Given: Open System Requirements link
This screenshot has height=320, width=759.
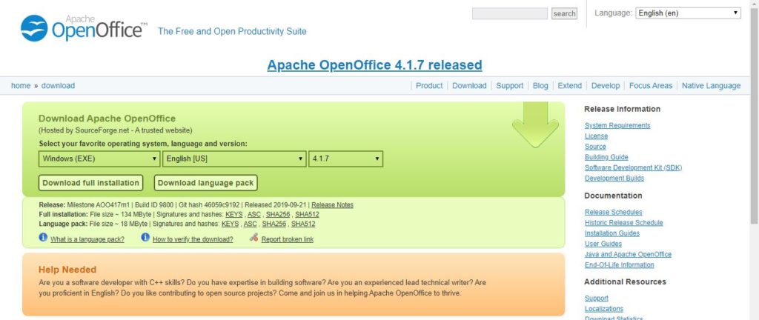Looking at the screenshot, I should tap(617, 125).
